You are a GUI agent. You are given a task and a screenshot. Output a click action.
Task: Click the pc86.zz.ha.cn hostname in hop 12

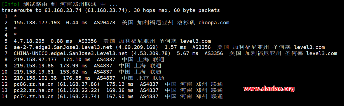[x=34, y=84]
